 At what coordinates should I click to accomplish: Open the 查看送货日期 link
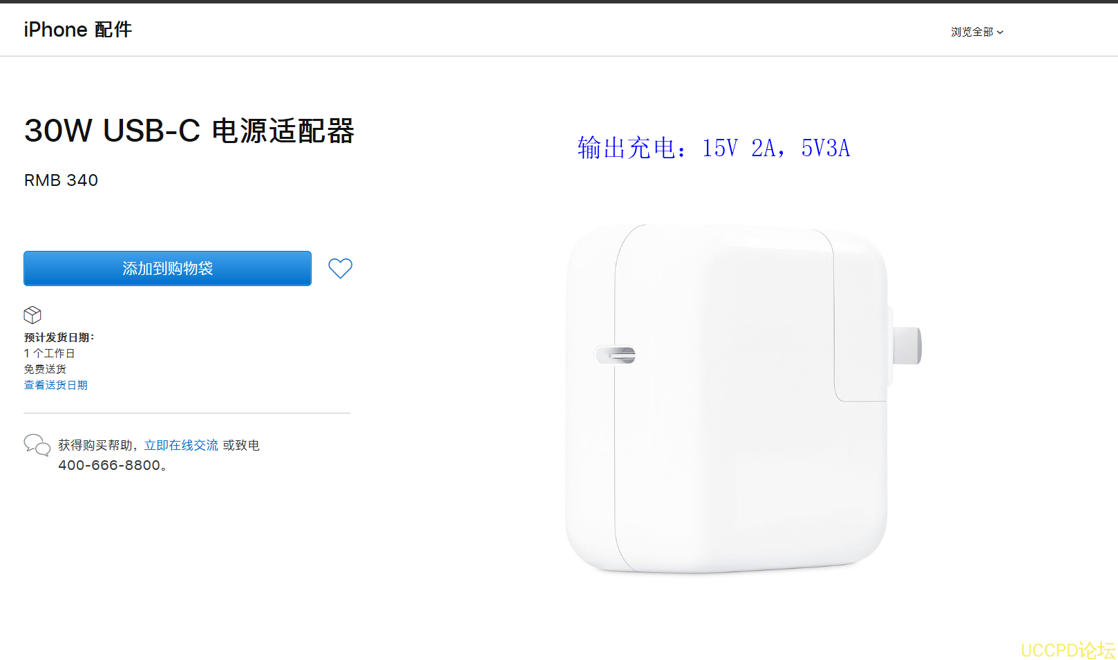[x=56, y=385]
